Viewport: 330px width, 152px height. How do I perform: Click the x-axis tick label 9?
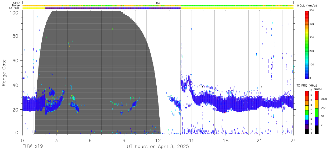pos(124,140)
